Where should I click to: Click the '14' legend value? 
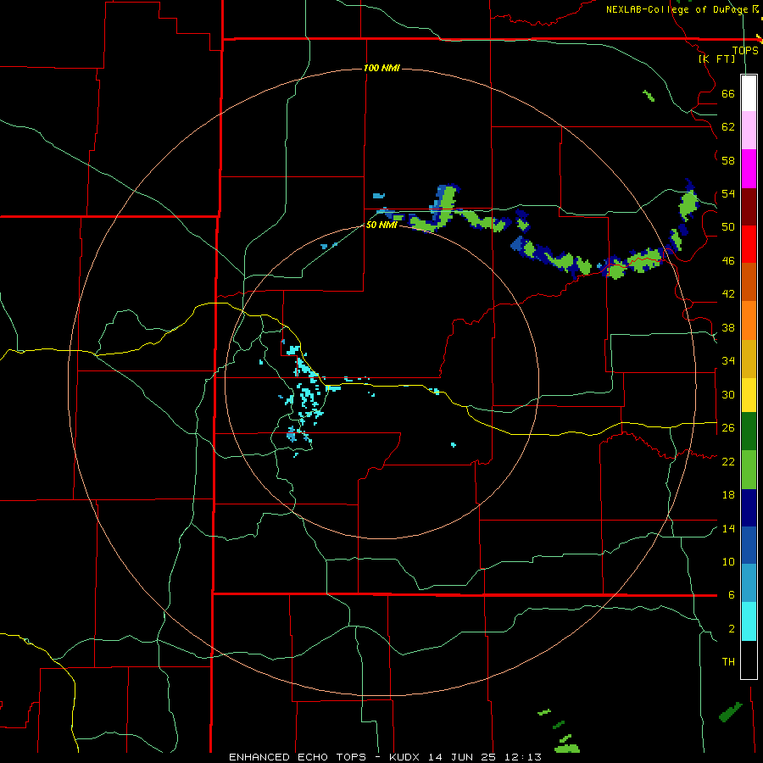pyautogui.click(x=728, y=528)
